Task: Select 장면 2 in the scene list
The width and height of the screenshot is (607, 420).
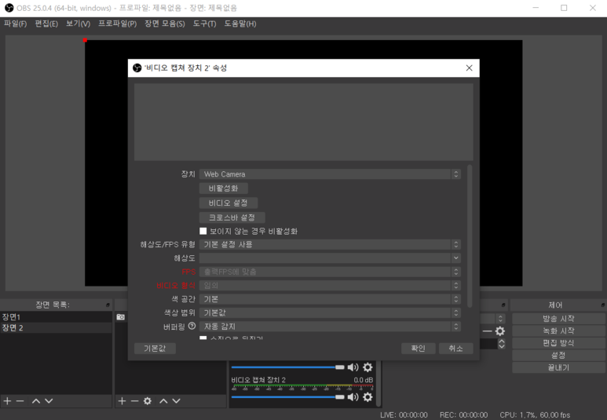Action: (x=56, y=328)
